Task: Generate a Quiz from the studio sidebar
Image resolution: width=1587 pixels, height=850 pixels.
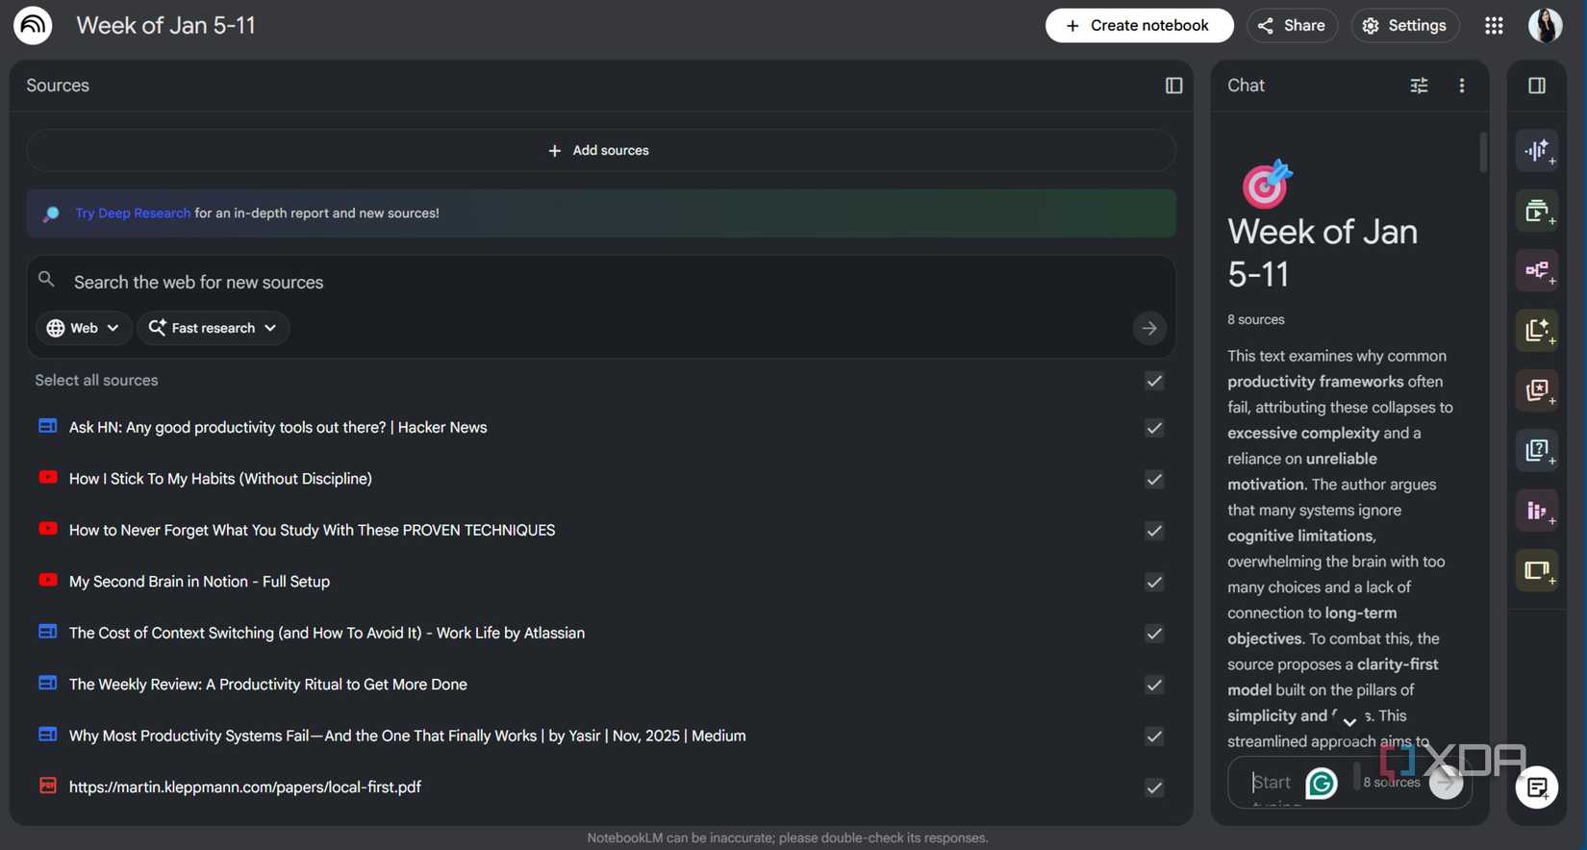Action: click(1537, 450)
